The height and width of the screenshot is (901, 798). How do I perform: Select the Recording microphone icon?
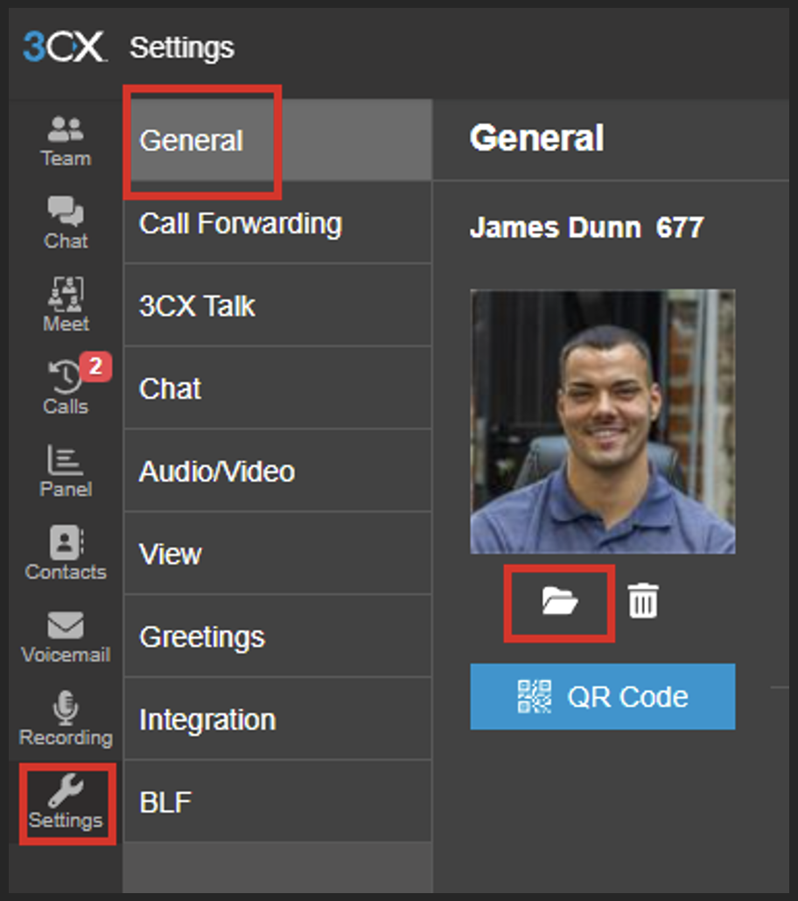(x=65, y=717)
